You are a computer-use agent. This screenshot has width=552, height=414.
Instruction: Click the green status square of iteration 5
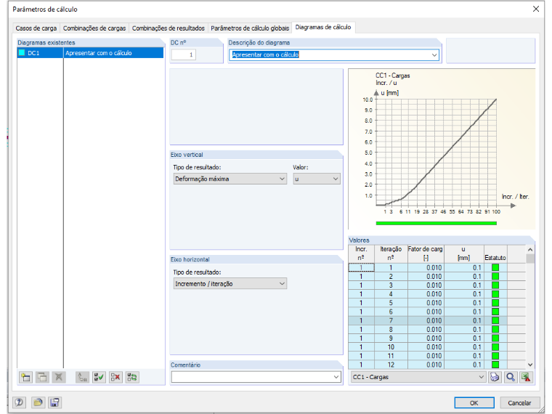click(x=495, y=303)
